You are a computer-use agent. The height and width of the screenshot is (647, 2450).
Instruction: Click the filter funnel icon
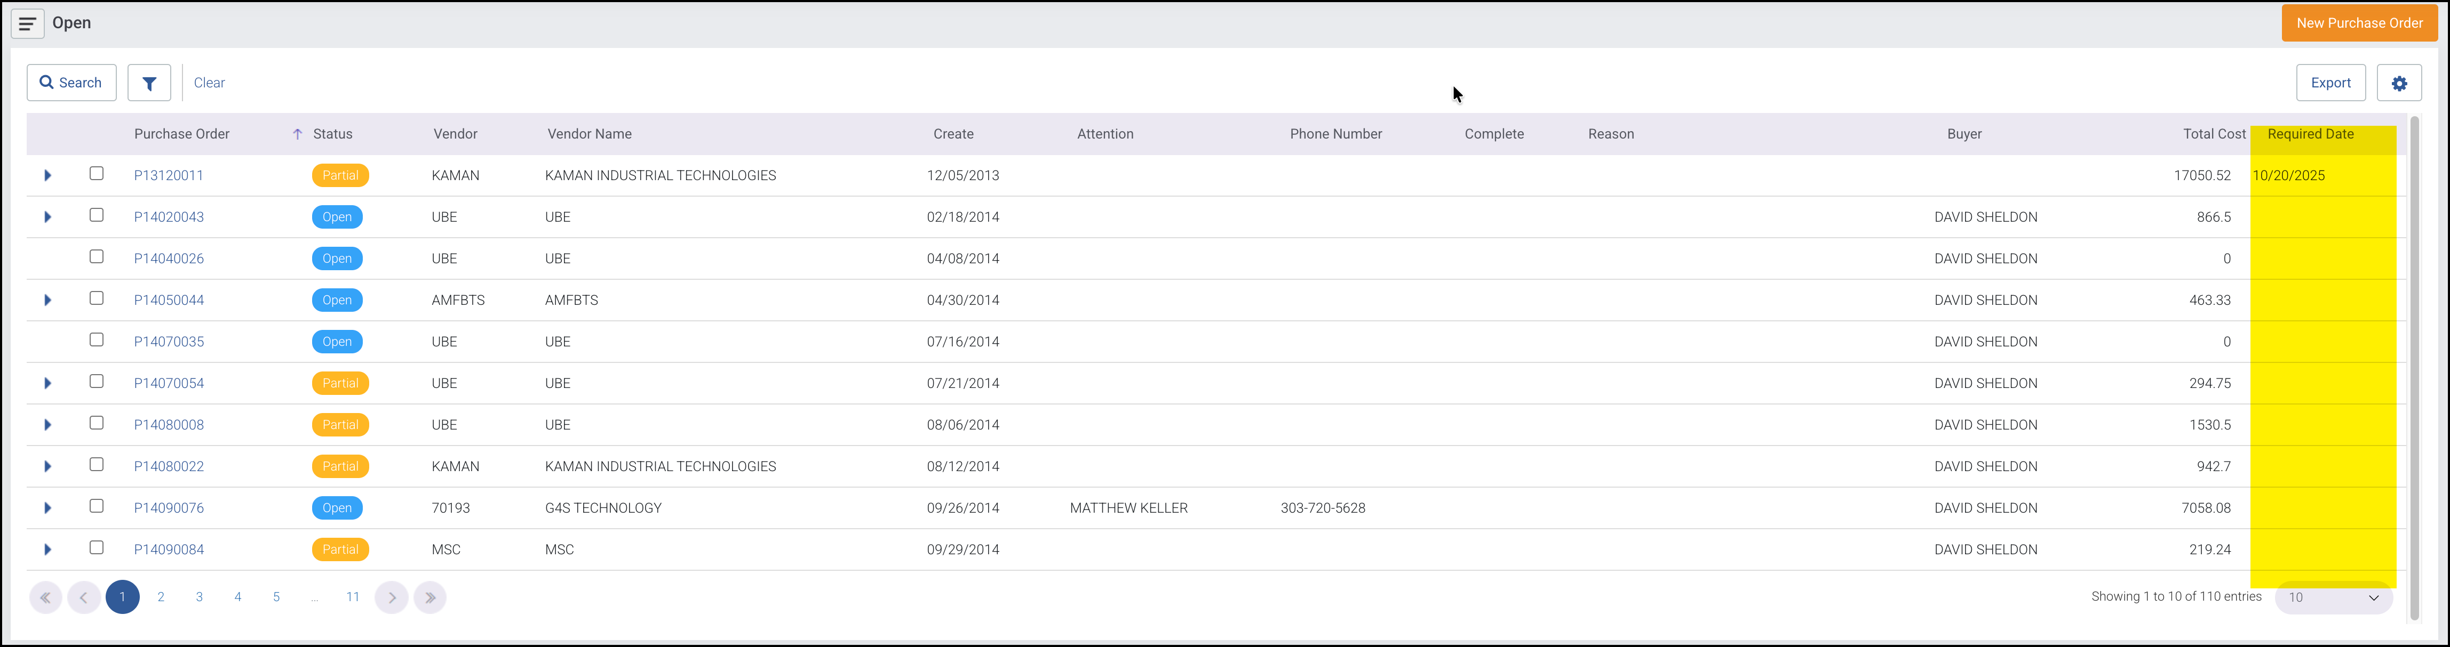149,84
